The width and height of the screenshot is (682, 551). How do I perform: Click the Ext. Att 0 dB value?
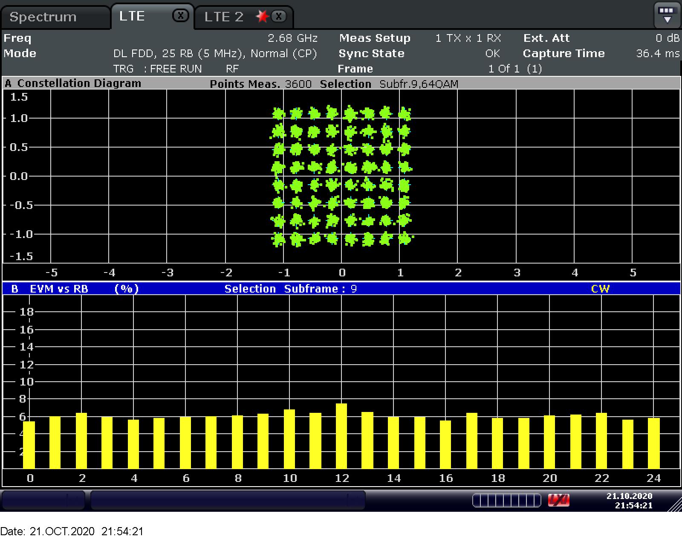pyautogui.click(x=667, y=38)
